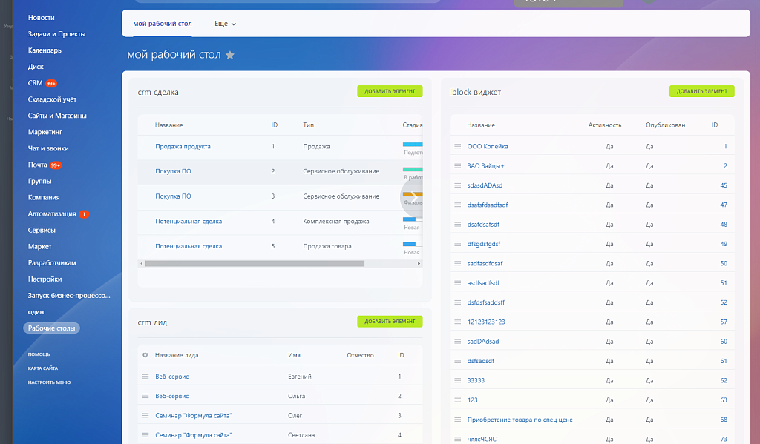Open grid settings gear in crm лид table
This screenshot has width=760, height=444.
(x=145, y=355)
